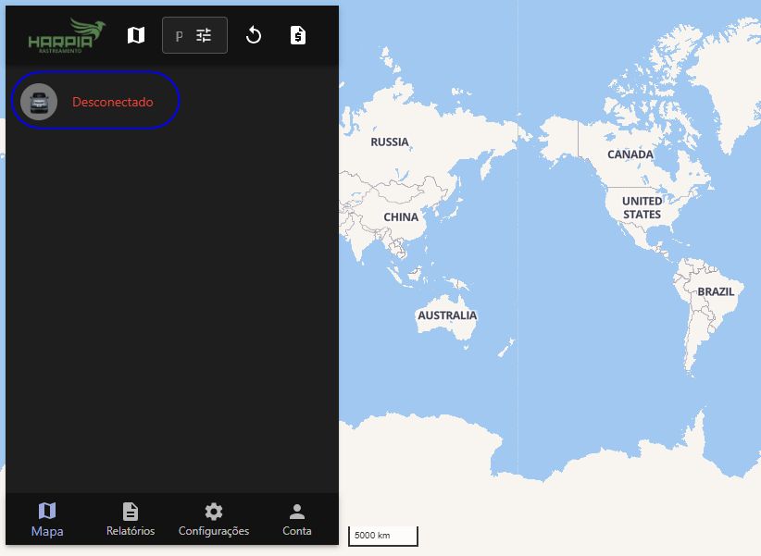Click the China label on the map
The image size is (761, 556).
click(401, 217)
